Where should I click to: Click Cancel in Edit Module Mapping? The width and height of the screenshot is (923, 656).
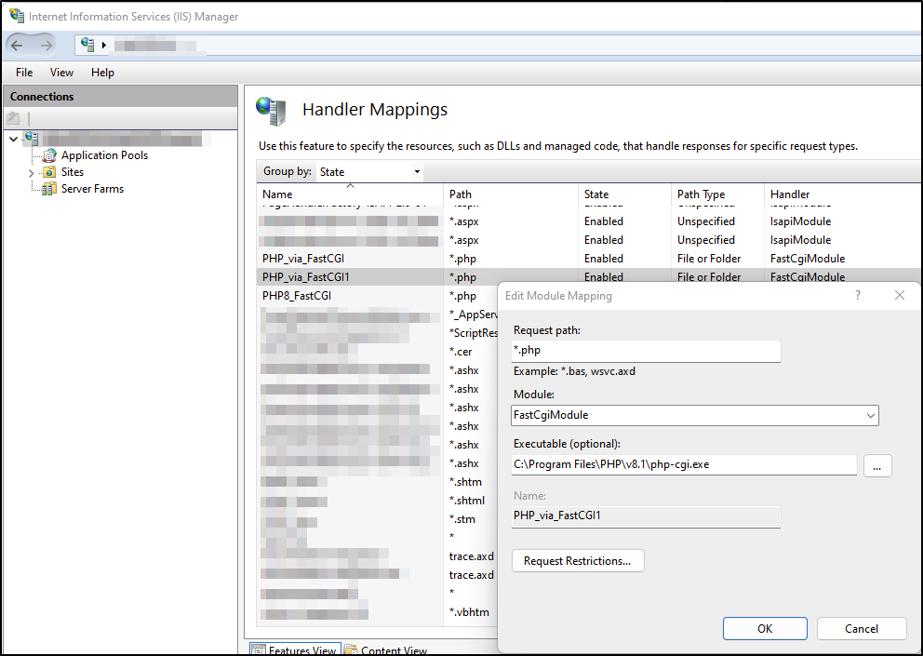pyautogui.click(x=862, y=628)
